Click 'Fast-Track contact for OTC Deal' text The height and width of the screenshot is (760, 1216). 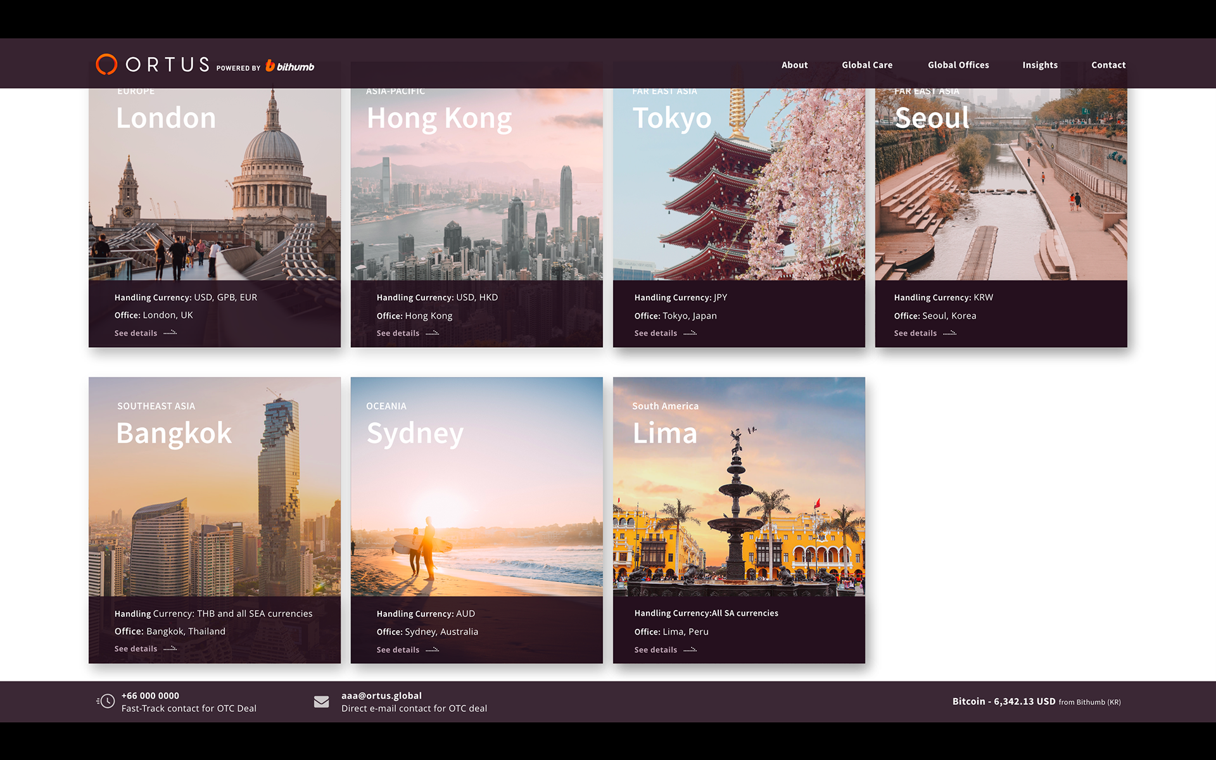189,709
